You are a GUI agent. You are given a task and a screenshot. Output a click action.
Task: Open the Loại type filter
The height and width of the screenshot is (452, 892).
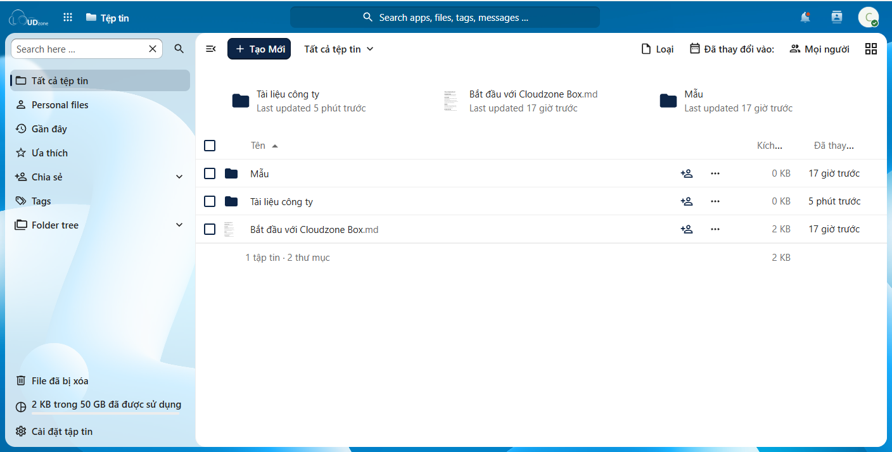(x=658, y=49)
